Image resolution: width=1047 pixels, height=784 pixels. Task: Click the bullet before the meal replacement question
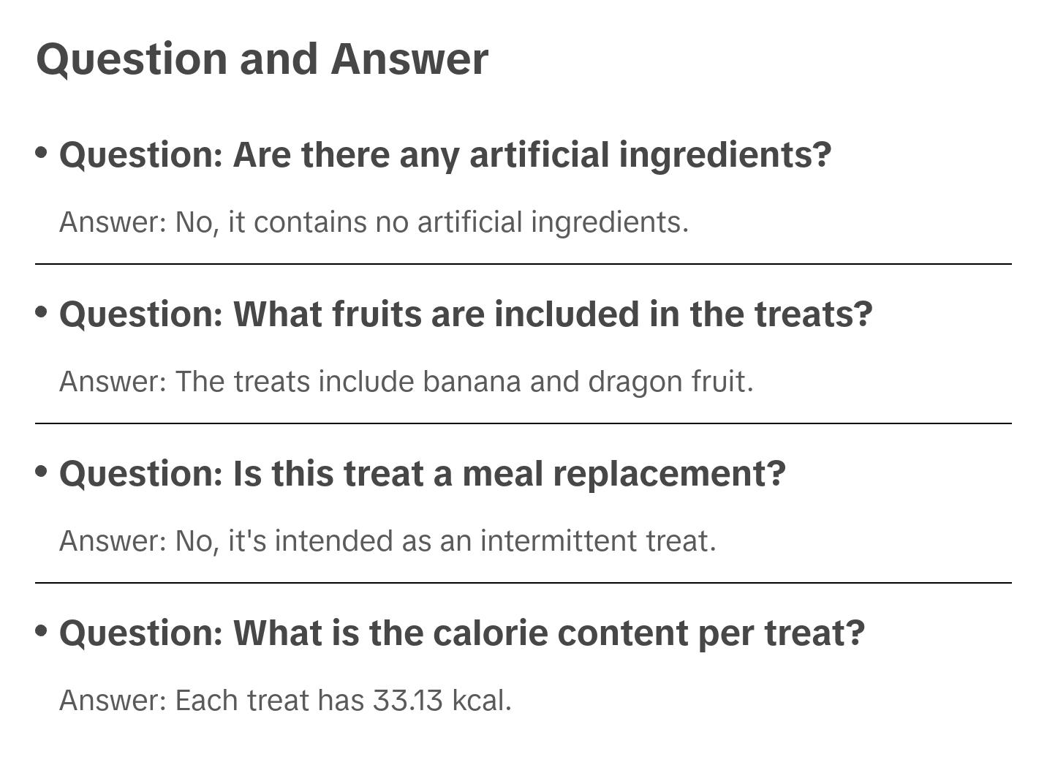pyautogui.click(x=42, y=472)
